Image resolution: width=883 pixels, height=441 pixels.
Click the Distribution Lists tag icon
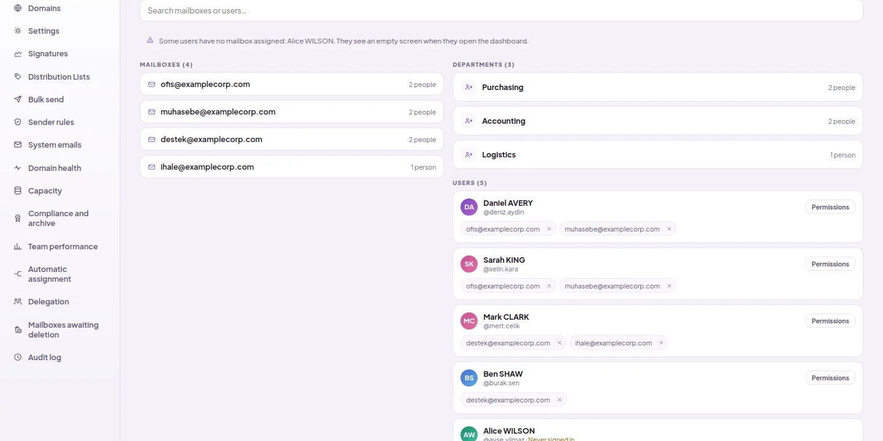18,77
